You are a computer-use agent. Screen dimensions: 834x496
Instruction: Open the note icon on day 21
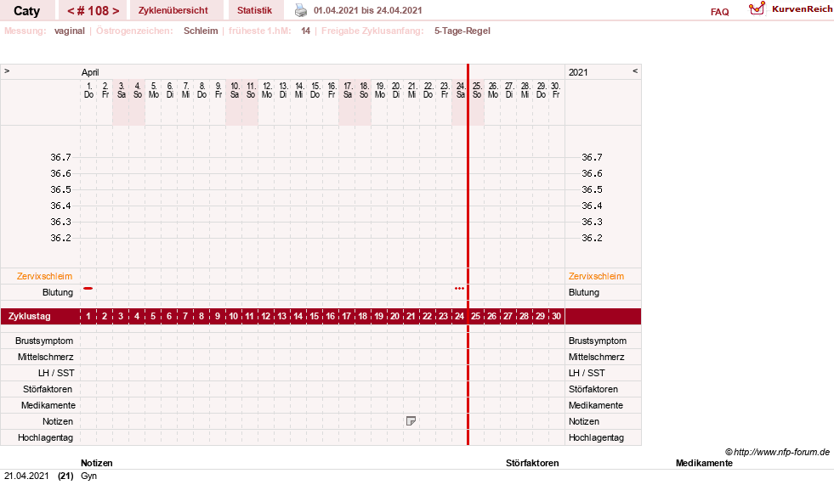tap(411, 421)
